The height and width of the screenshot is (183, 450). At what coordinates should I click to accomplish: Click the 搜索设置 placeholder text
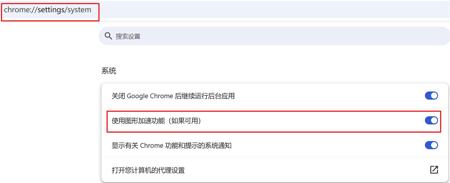click(x=128, y=36)
